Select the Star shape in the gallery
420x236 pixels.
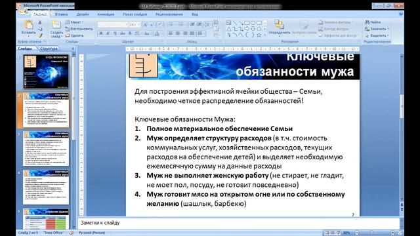click(x=259, y=35)
